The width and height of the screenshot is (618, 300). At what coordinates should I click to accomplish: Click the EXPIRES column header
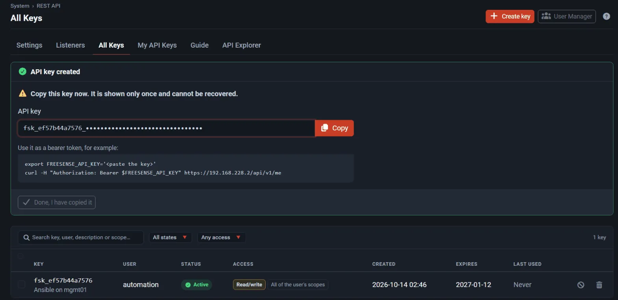(x=467, y=264)
